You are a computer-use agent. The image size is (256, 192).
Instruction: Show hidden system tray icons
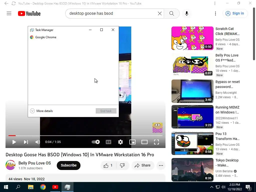click(x=211, y=187)
